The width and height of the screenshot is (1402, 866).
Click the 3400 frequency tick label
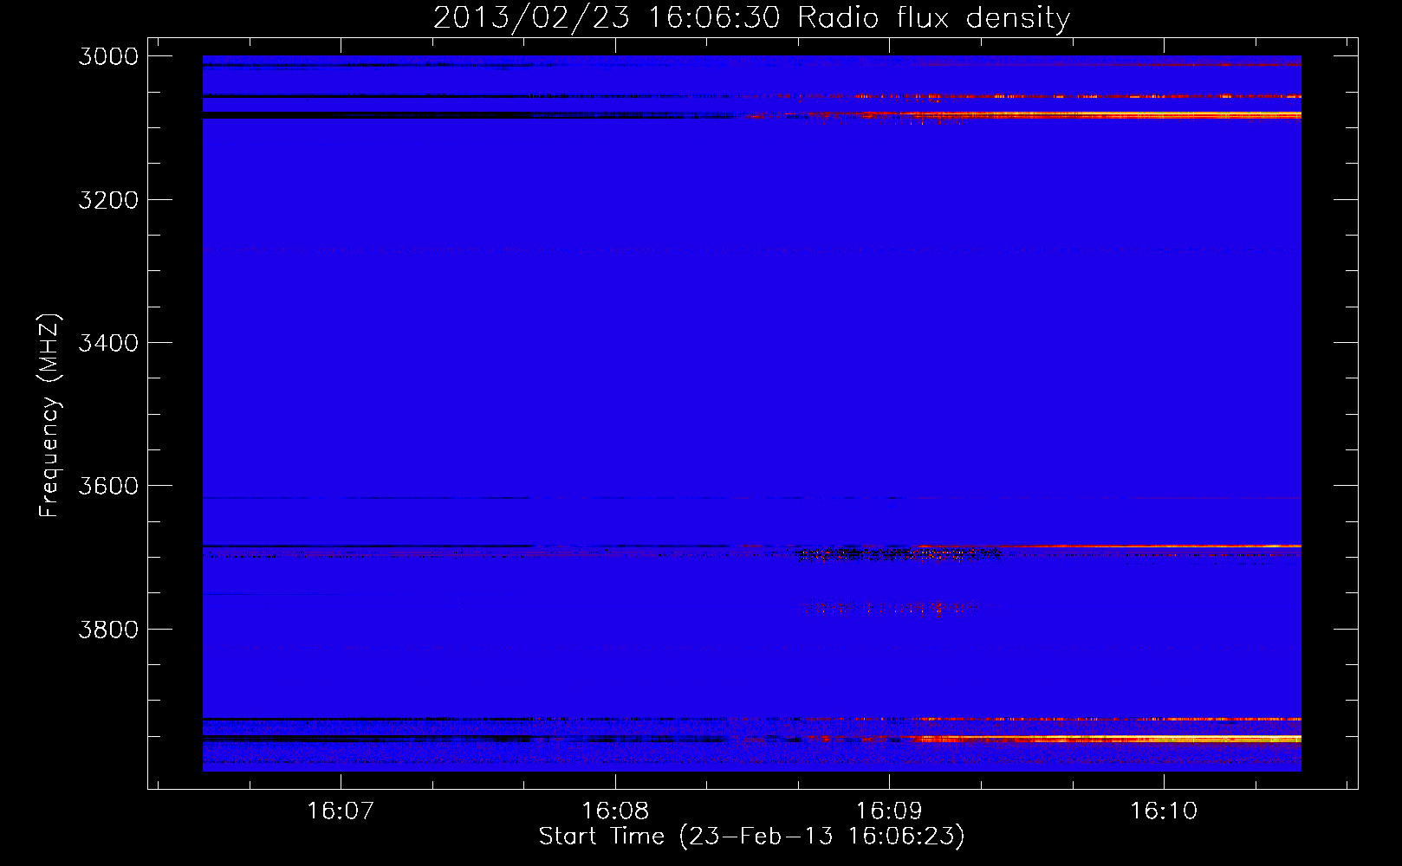tap(108, 343)
